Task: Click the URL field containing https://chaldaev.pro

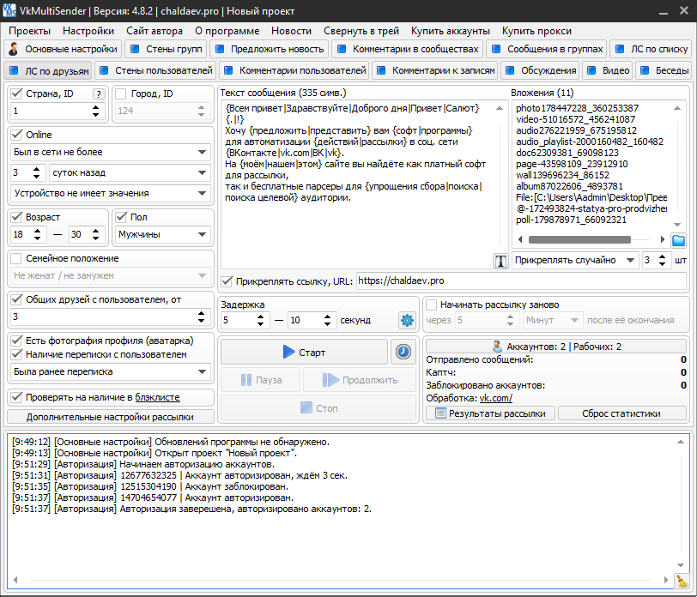Action: click(518, 280)
